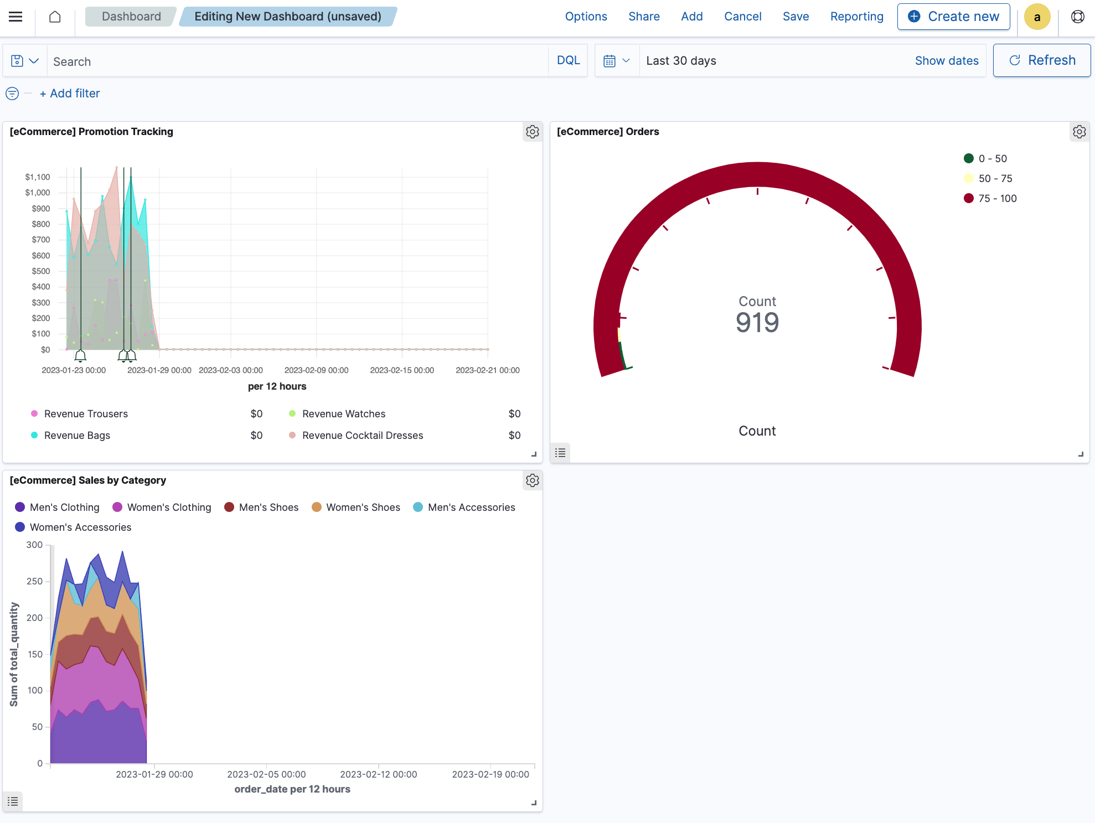This screenshot has height=823, width=1095.
Task: Click the saved query icon in search bar
Action: (x=17, y=60)
